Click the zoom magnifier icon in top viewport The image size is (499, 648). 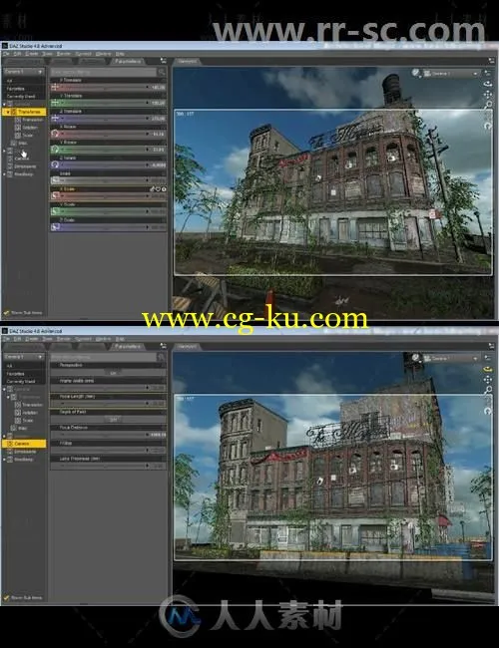tap(488, 105)
